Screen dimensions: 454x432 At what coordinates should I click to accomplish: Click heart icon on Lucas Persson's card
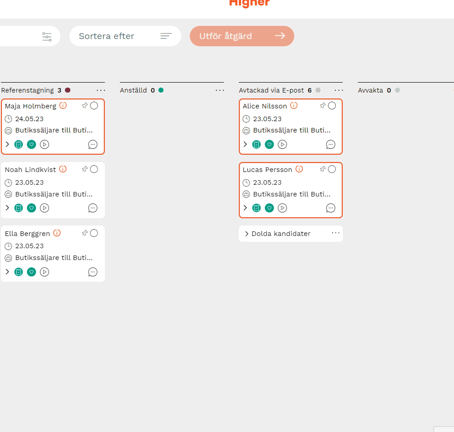tap(269, 208)
